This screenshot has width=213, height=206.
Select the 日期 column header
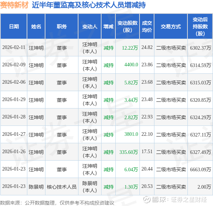14,26
